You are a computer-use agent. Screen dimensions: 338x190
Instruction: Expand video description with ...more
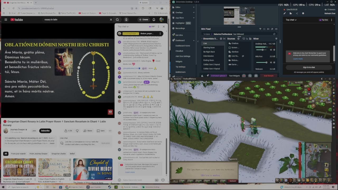(51, 144)
